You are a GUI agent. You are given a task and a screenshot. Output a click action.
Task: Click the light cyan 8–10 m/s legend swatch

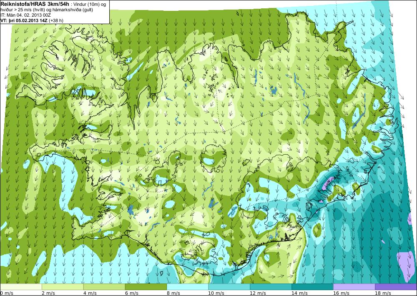click(x=188, y=287)
